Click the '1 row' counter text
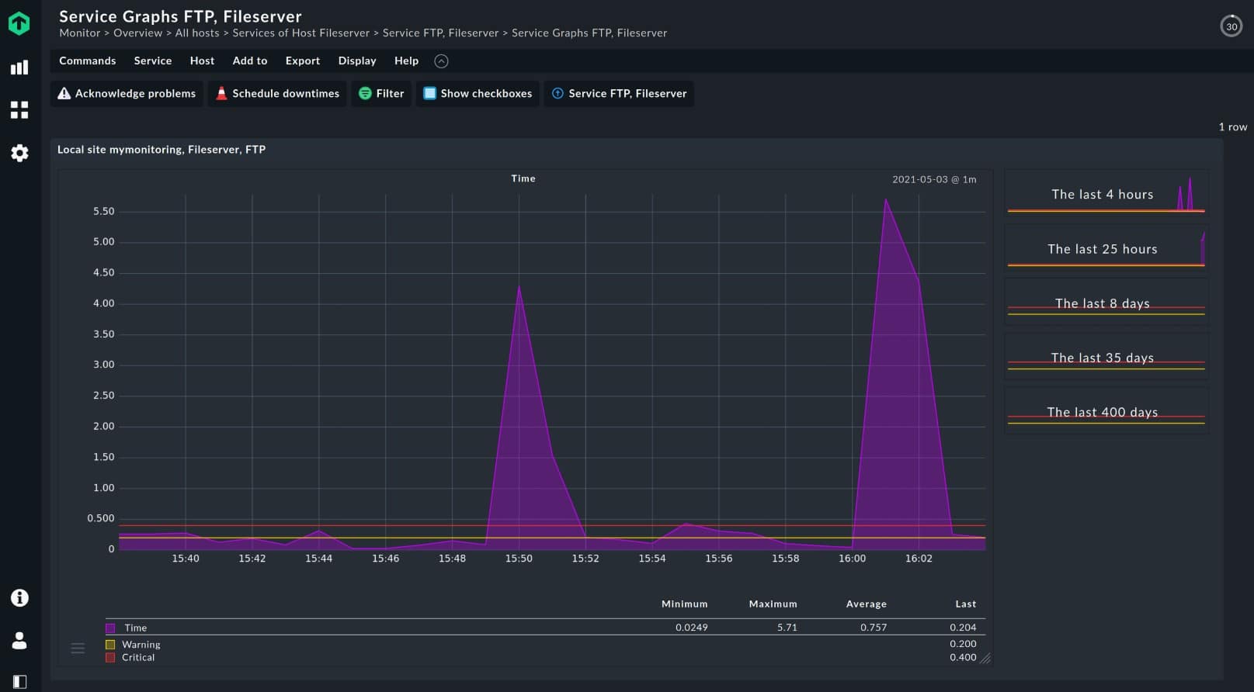The image size is (1254, 692). click(x=1233, y=126)
